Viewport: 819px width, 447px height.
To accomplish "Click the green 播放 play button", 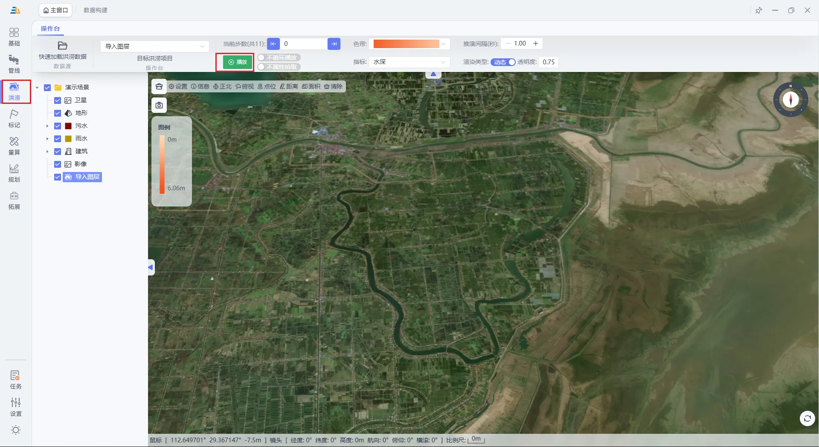I will [238, 62].
